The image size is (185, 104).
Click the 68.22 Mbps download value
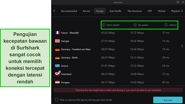[108, 74]
